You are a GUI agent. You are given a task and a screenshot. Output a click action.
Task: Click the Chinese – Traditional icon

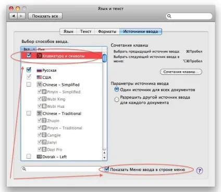[39, 114]
